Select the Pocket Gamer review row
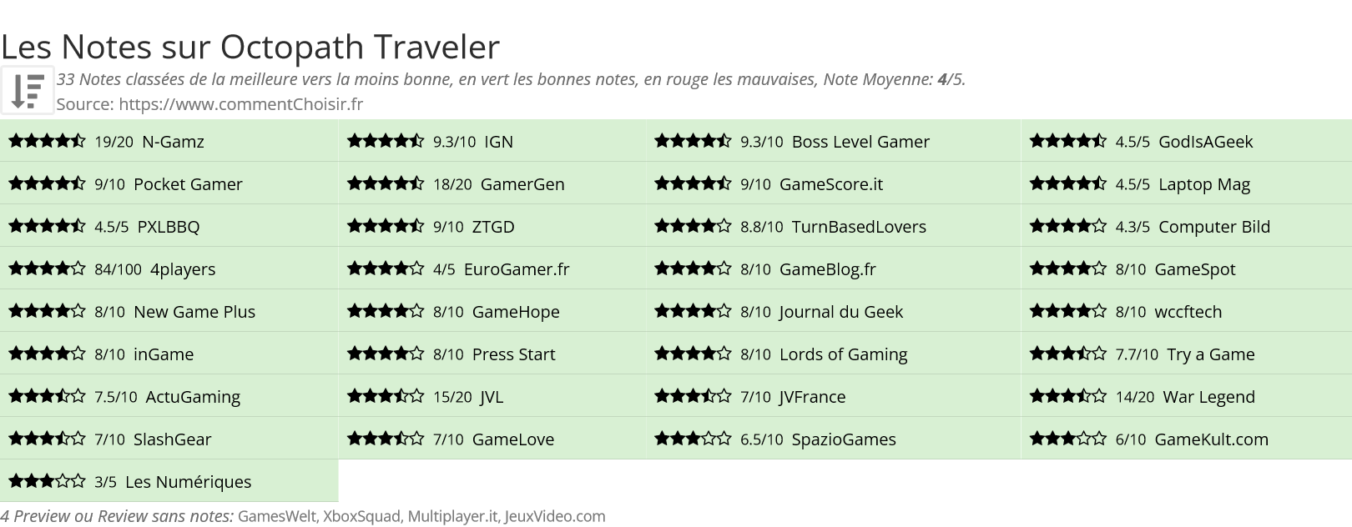 169,183
